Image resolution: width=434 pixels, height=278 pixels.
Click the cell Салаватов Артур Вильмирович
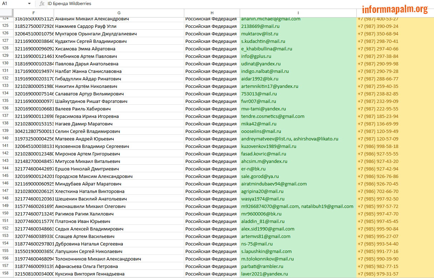119,94
